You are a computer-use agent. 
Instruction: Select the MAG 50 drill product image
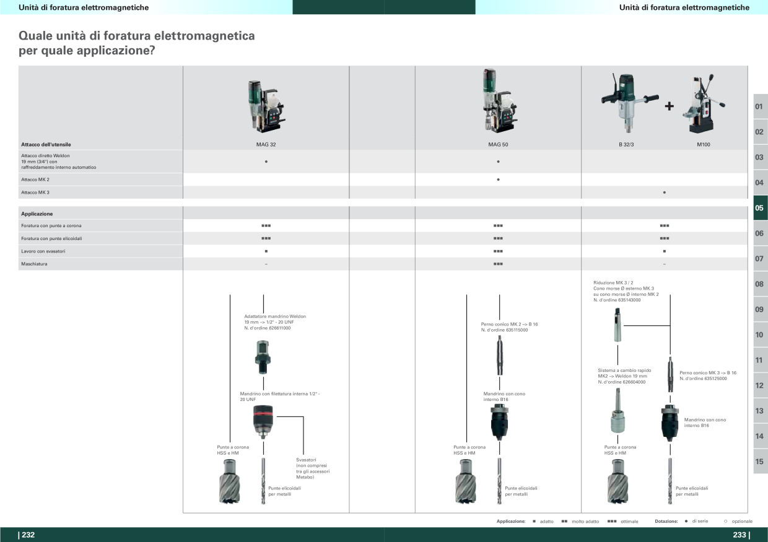click(498, 101)
